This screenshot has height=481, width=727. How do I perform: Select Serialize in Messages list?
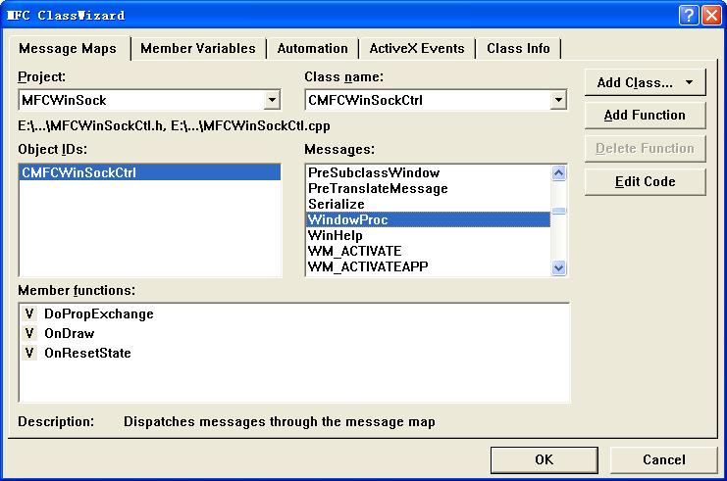coord(429,204)
